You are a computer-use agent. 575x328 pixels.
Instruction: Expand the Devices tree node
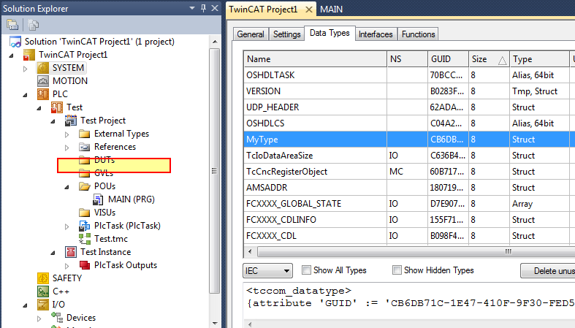click(39, 319)
